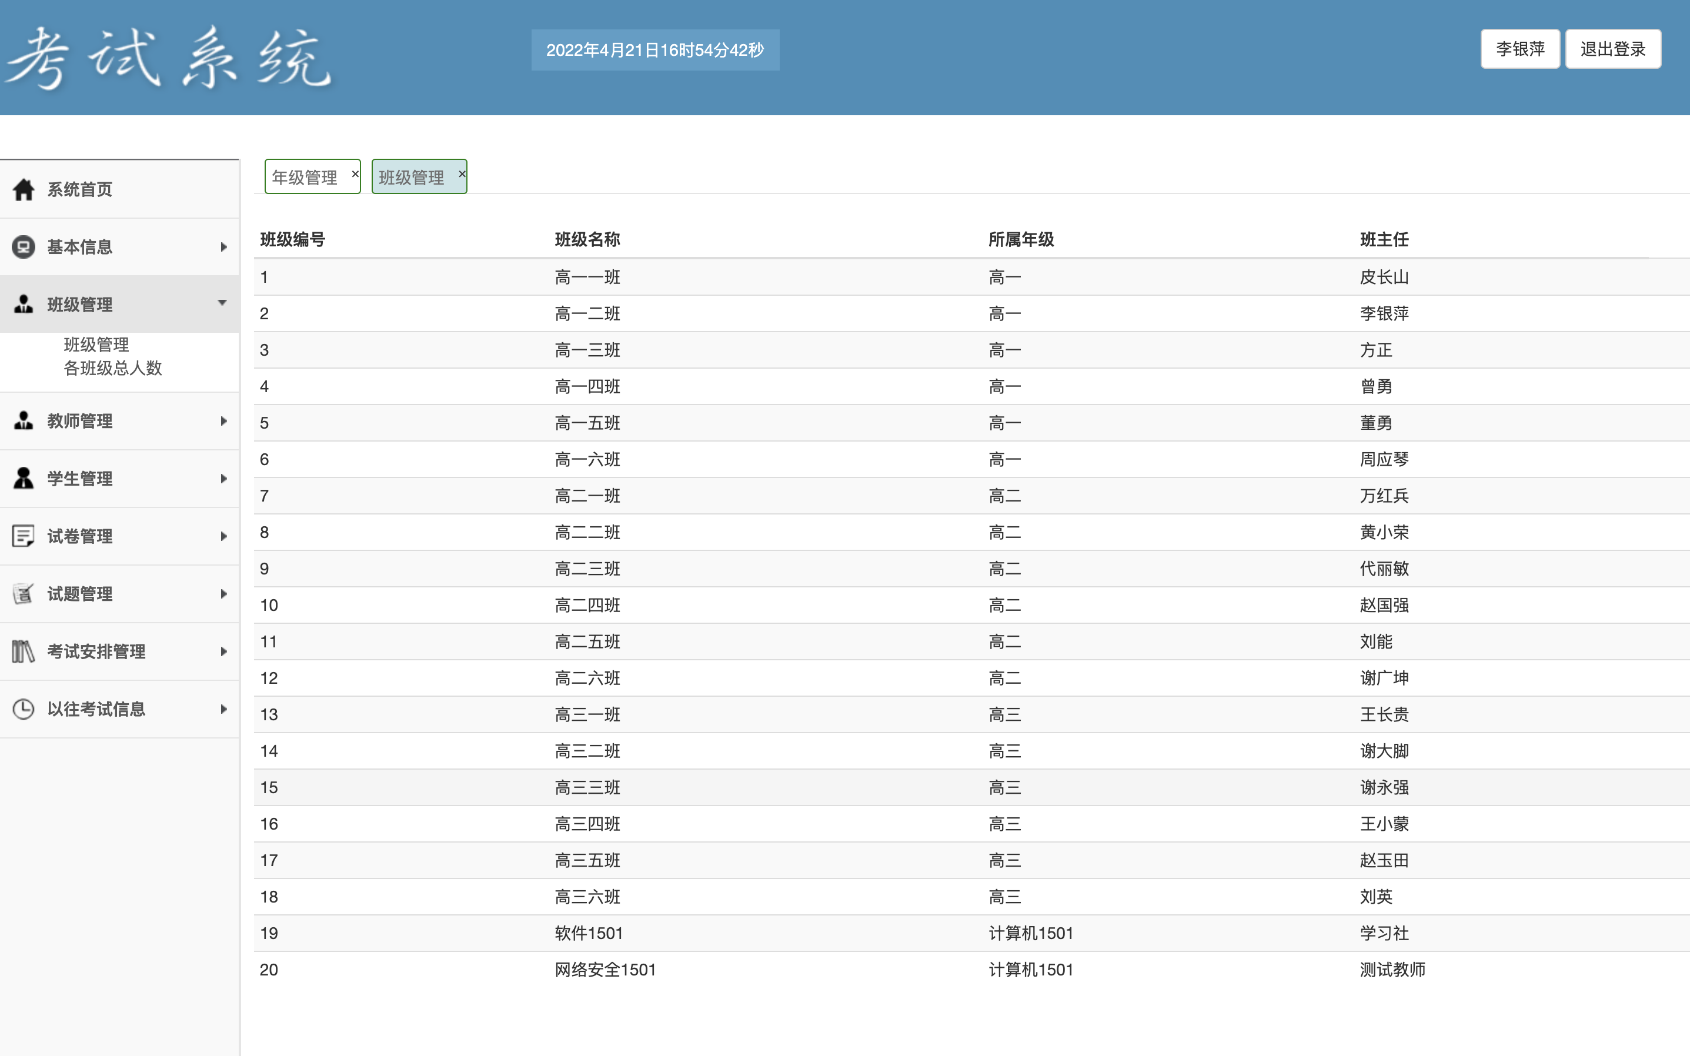This screenshot has width=1690, height=1056.
Task: Click the 以往考试信息 clock icon
Action: [23, 708]
